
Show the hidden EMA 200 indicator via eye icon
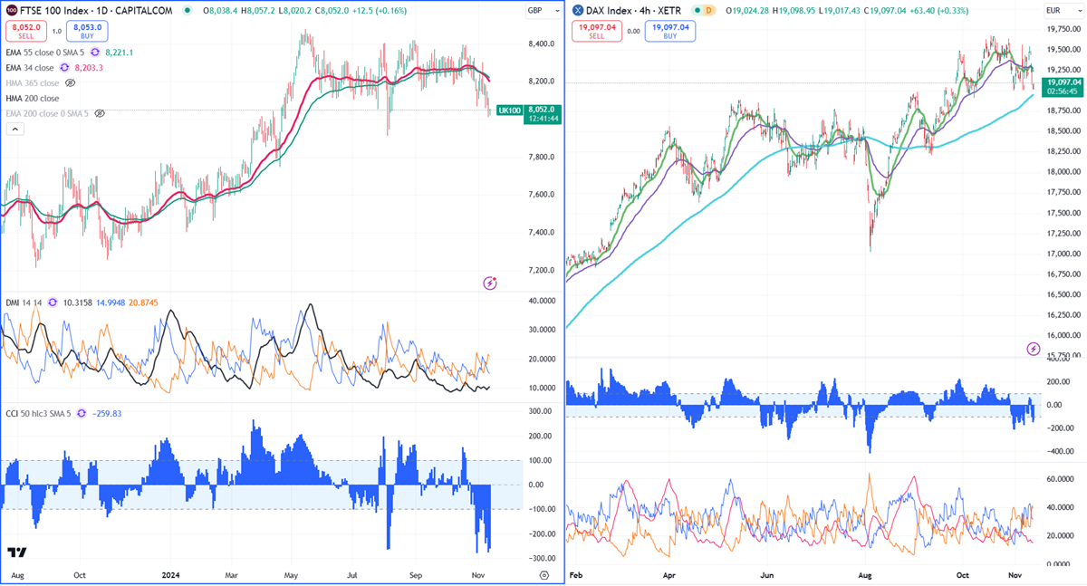tap(100, 113)
